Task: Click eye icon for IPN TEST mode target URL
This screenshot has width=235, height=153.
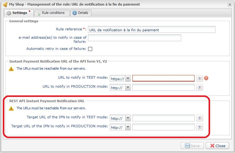Action: click(200, 118)
